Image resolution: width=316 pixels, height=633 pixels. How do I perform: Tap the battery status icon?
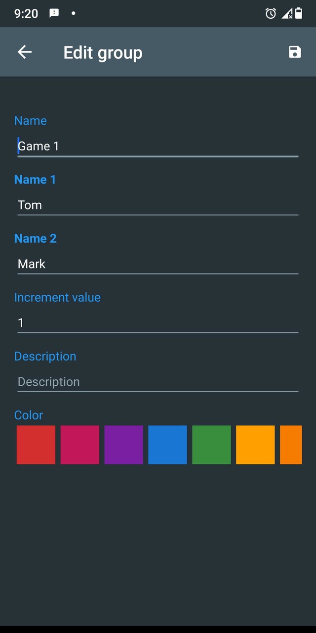(299, 13)
